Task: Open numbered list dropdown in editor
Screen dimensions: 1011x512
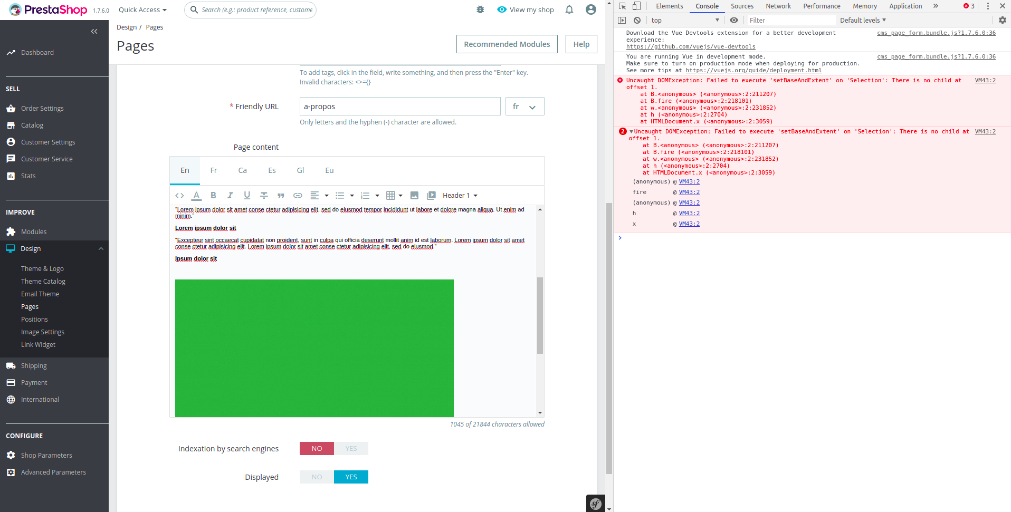Action: (370, 196)
